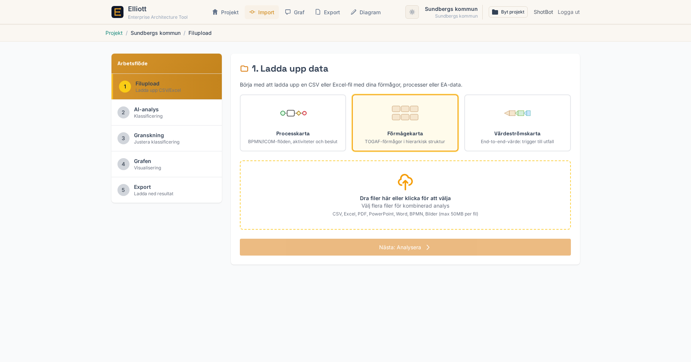Click the Arbetsflöde panel header
Image resolution: width=691 pixels, height=362 pixels.
click(167, 64)
